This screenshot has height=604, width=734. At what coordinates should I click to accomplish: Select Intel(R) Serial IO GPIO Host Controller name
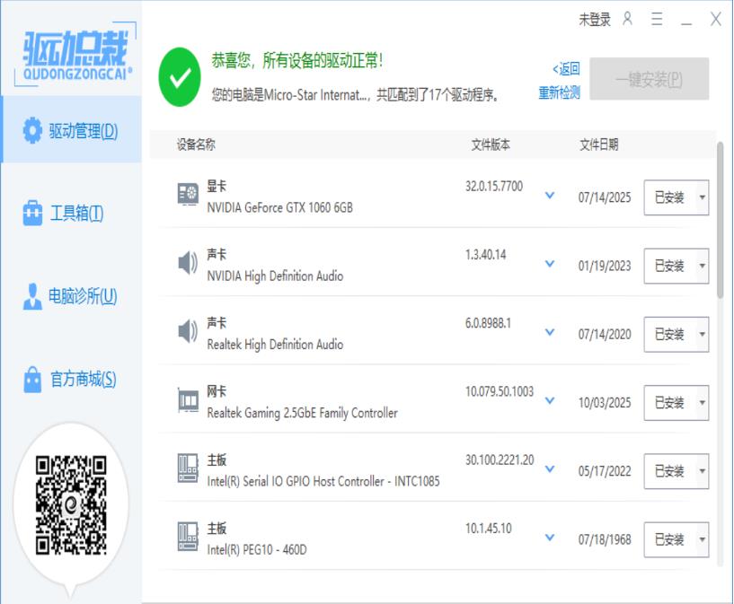[x=323, y=481]
